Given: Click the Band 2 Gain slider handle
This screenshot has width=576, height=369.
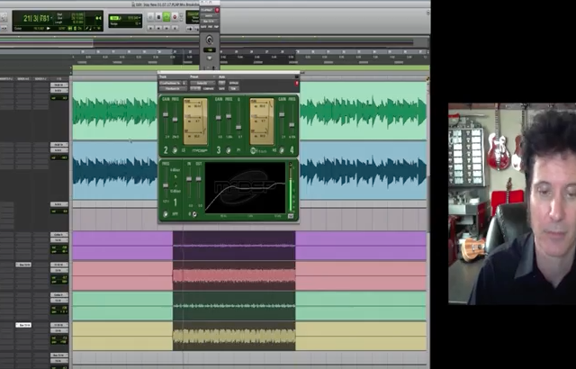Looking at the screenshot, I should coord(166,114).
